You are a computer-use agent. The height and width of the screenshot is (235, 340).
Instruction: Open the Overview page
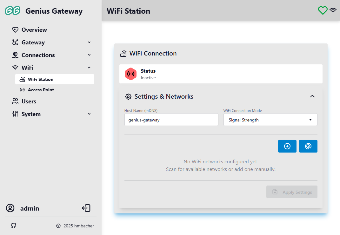click(x=34, y=30)
